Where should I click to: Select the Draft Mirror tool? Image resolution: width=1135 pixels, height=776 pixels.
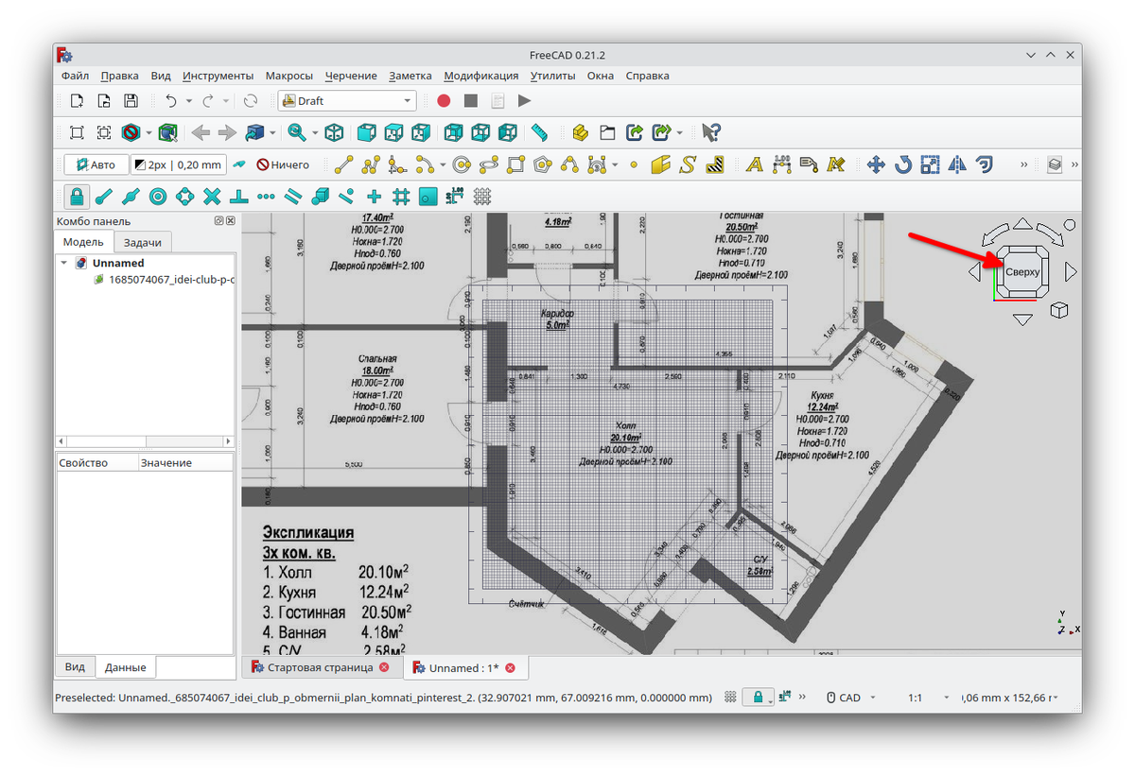[x=957, y=165]
